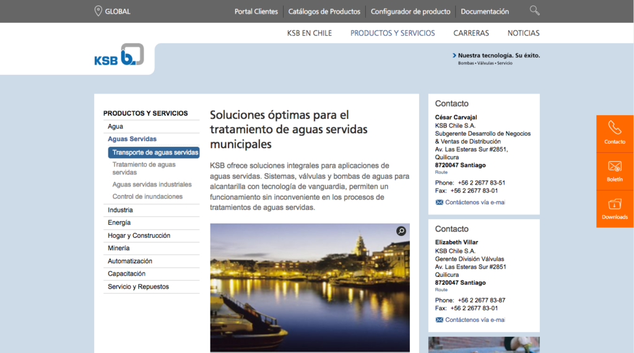Click the GLOBAL location pin icon
This screenshot has height=353, width=634.
tap(98, 11)
